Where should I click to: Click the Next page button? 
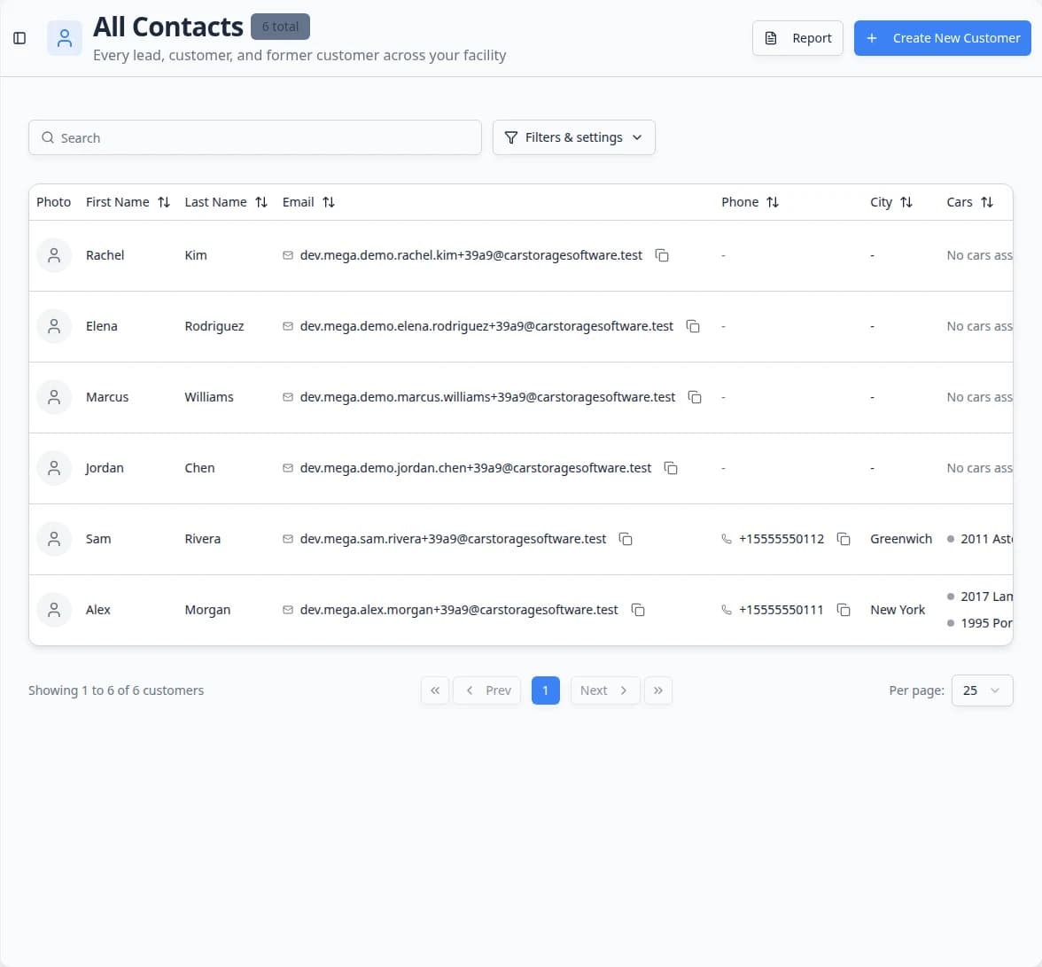604,690
